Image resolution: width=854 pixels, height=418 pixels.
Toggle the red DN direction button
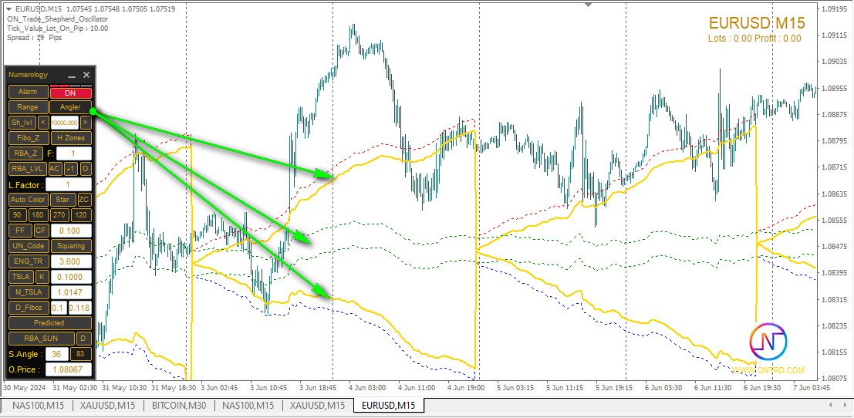click(x=70, y=93)
